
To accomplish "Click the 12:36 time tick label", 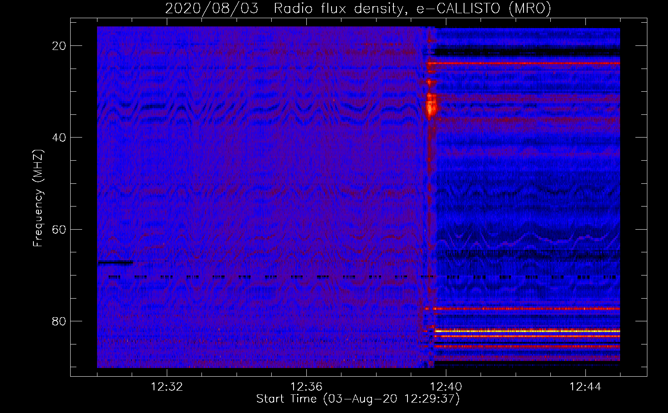I will (306, 387).
